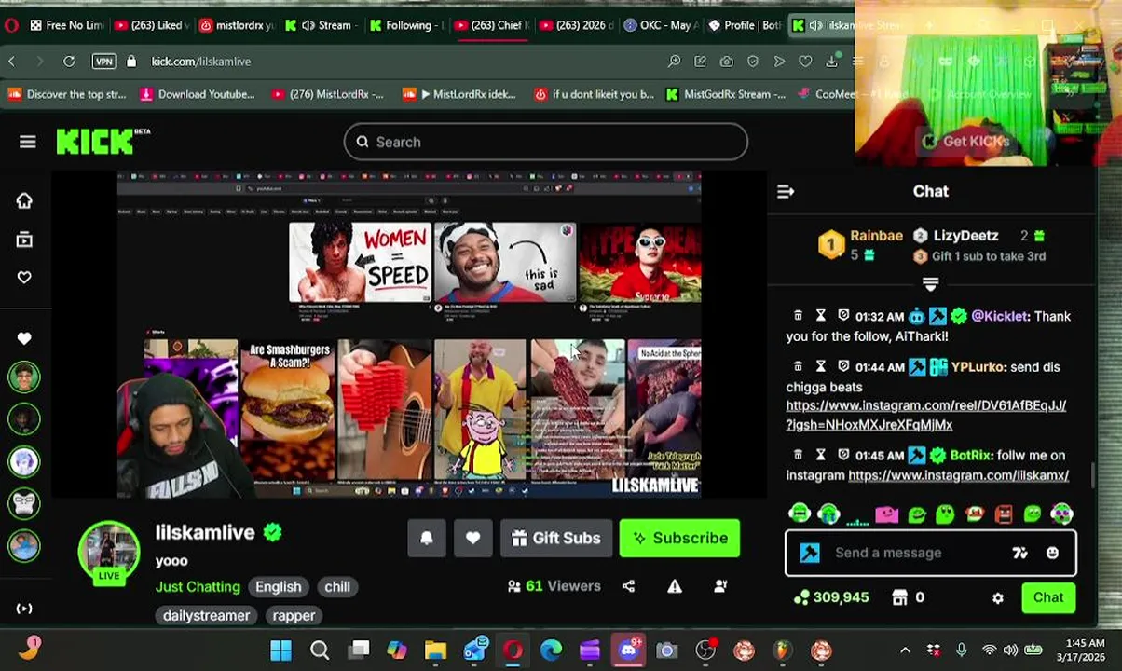Viewport: 1122px width, 671px height.
Task: Click the stream video player
Action: 409,335
